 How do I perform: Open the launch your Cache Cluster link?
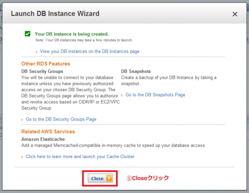80,157
